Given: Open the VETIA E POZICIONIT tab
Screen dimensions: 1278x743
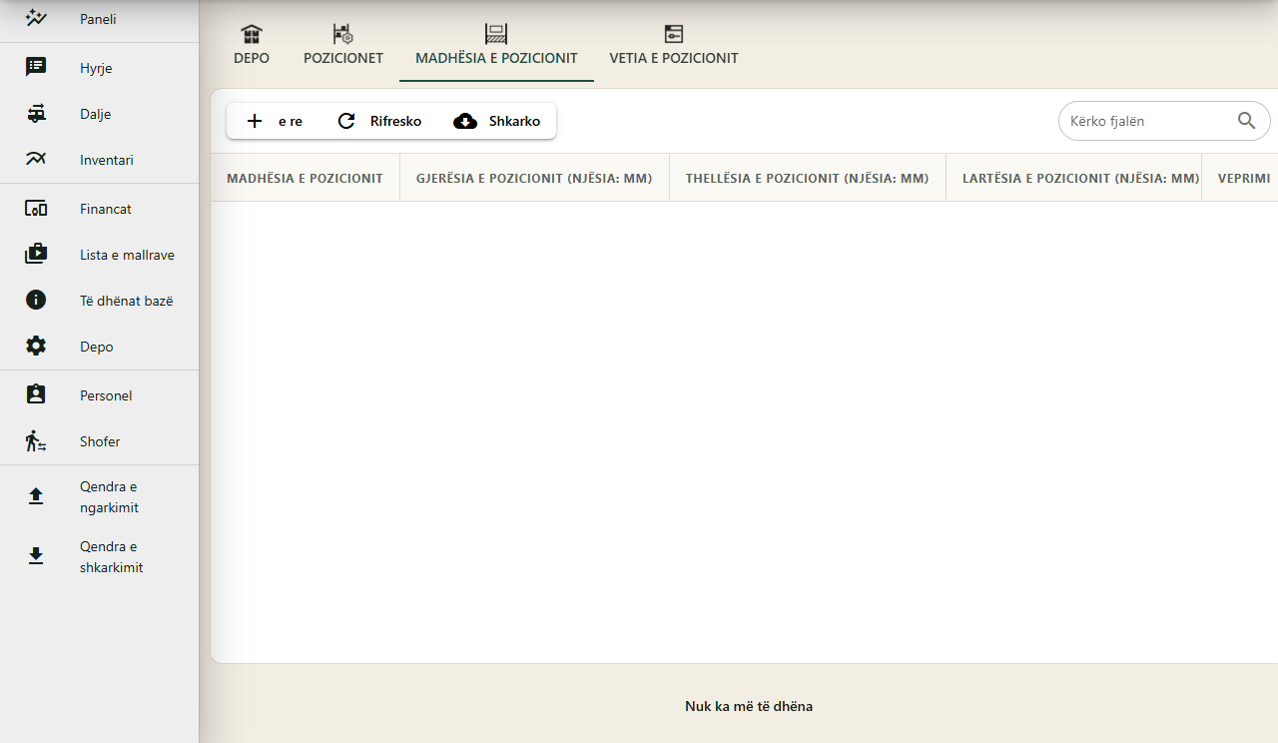Looking at the screenshot, I should [x=674, y=47].
